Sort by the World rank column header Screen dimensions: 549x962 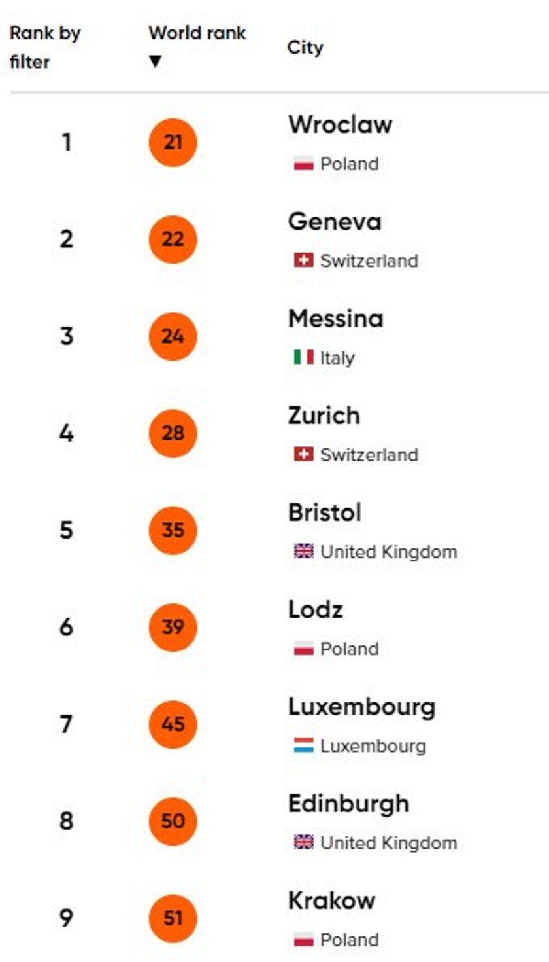coord(197,33)
